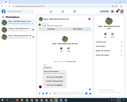Expand the Customise chat section
This screenshot has width=127, height=102.
click(109, 42)
